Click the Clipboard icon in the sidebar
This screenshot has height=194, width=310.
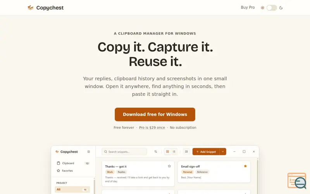59,163
